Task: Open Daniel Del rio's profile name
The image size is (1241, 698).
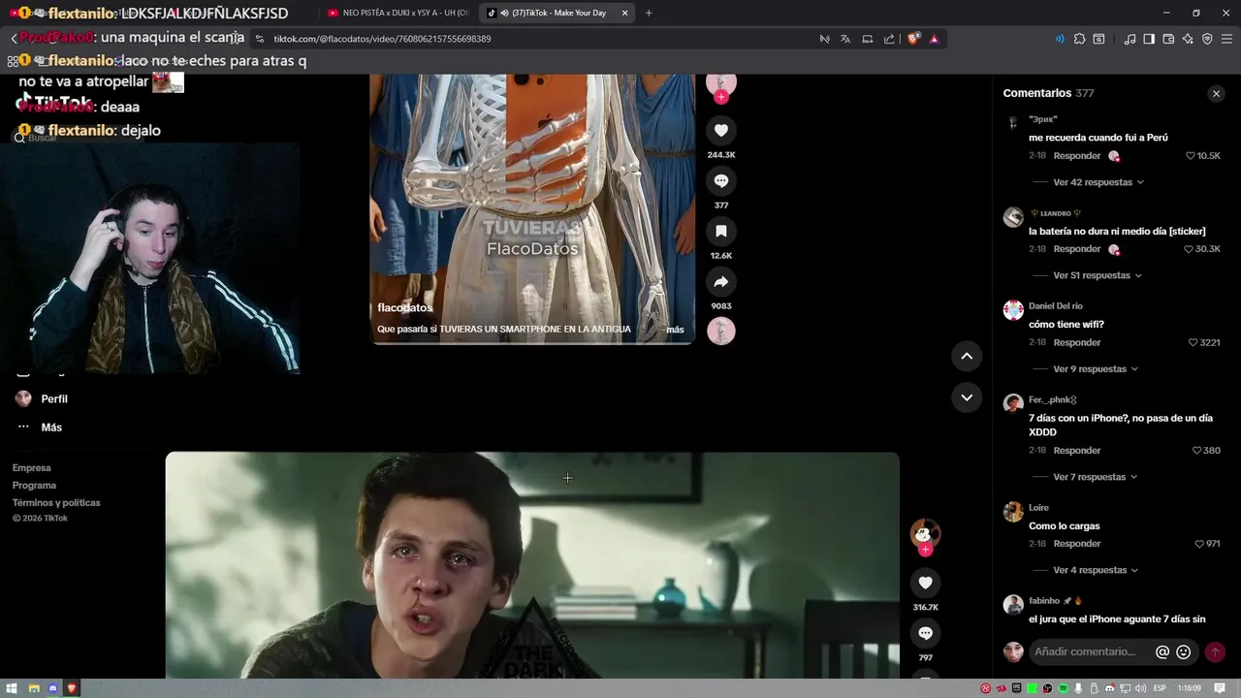Action: (x=1056, y=306)
